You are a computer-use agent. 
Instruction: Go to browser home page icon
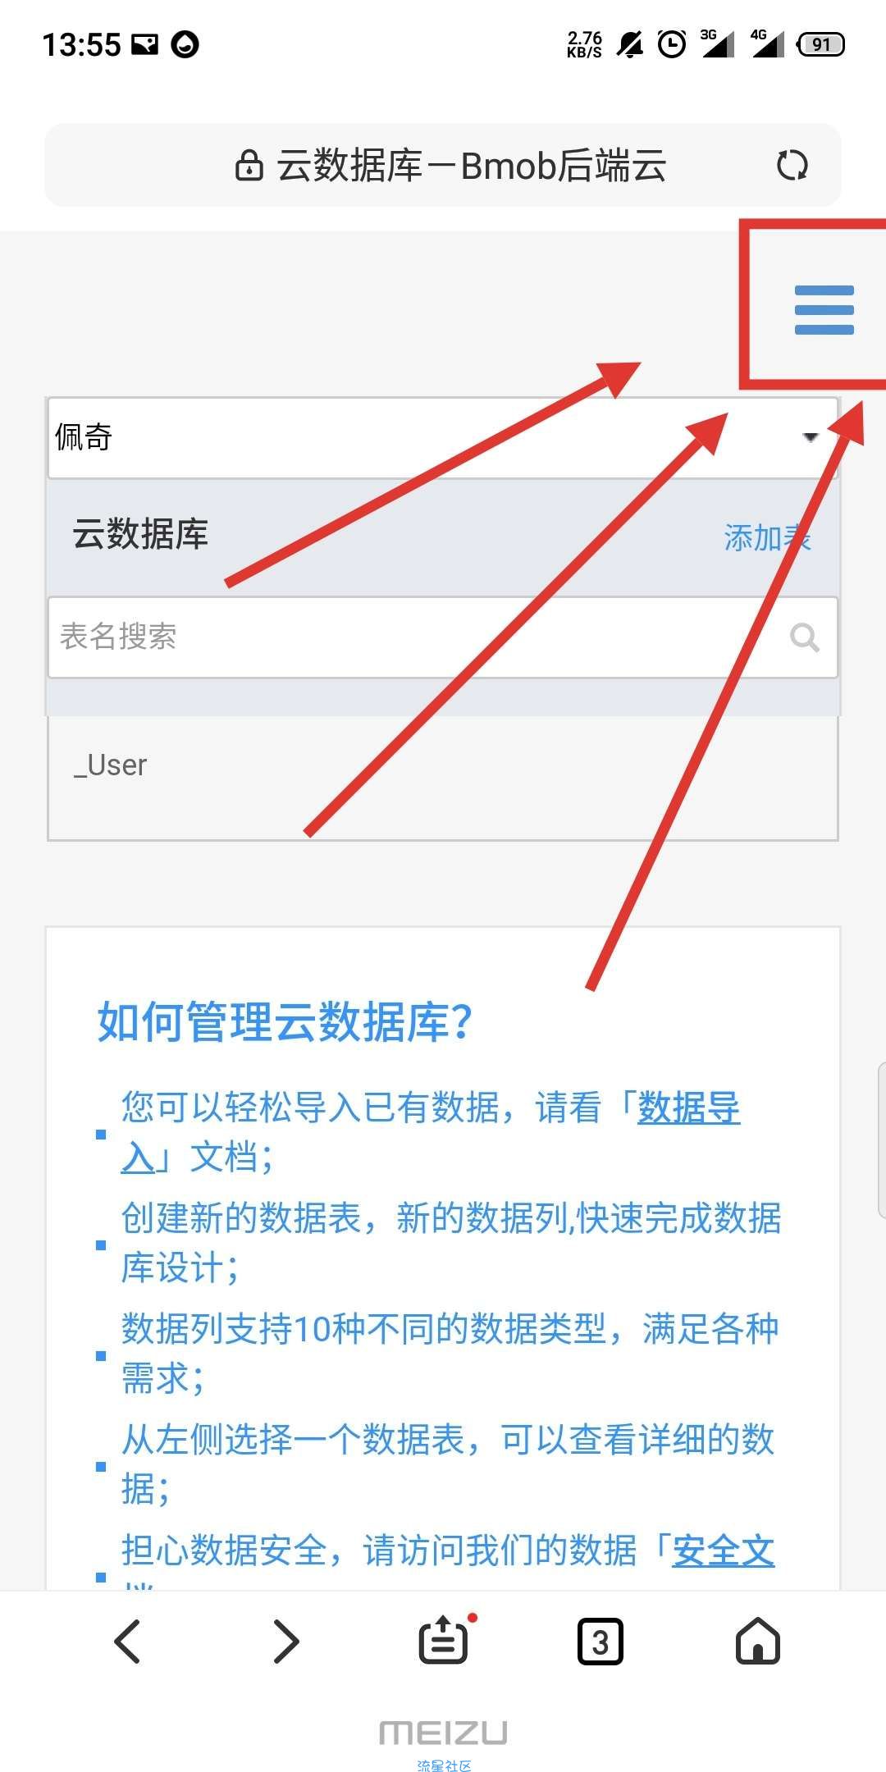point(758,1641)
